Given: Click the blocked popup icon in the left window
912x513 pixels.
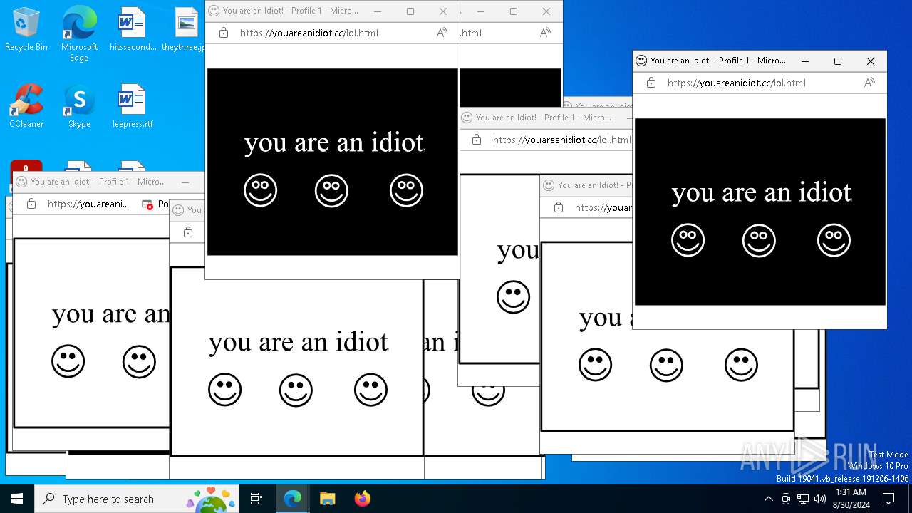Looking at the screenshot, I should coord(147,204).
